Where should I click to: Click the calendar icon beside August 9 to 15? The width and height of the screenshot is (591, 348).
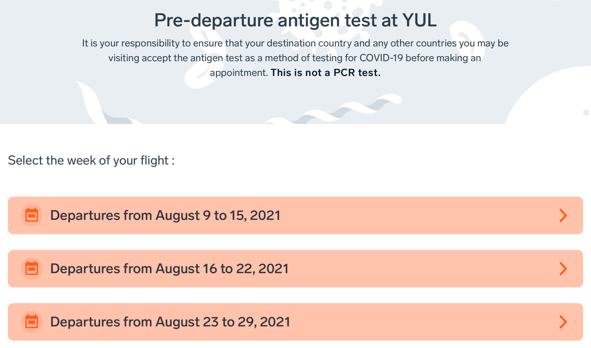[32, 215]
